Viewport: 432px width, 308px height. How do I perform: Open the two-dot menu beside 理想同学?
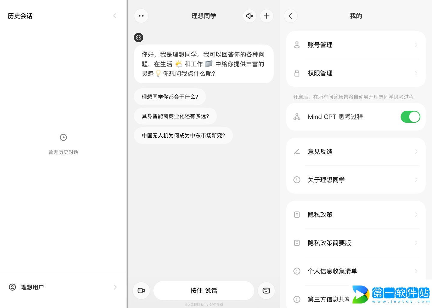[141, 16]
